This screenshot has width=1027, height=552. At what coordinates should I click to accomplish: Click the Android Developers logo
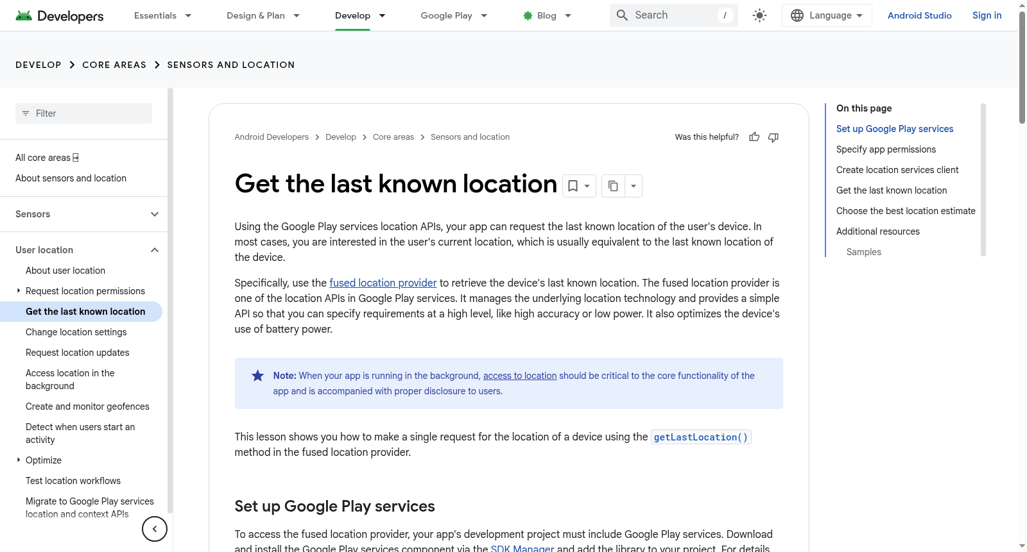pyautogui.click(x=60, y=15)
